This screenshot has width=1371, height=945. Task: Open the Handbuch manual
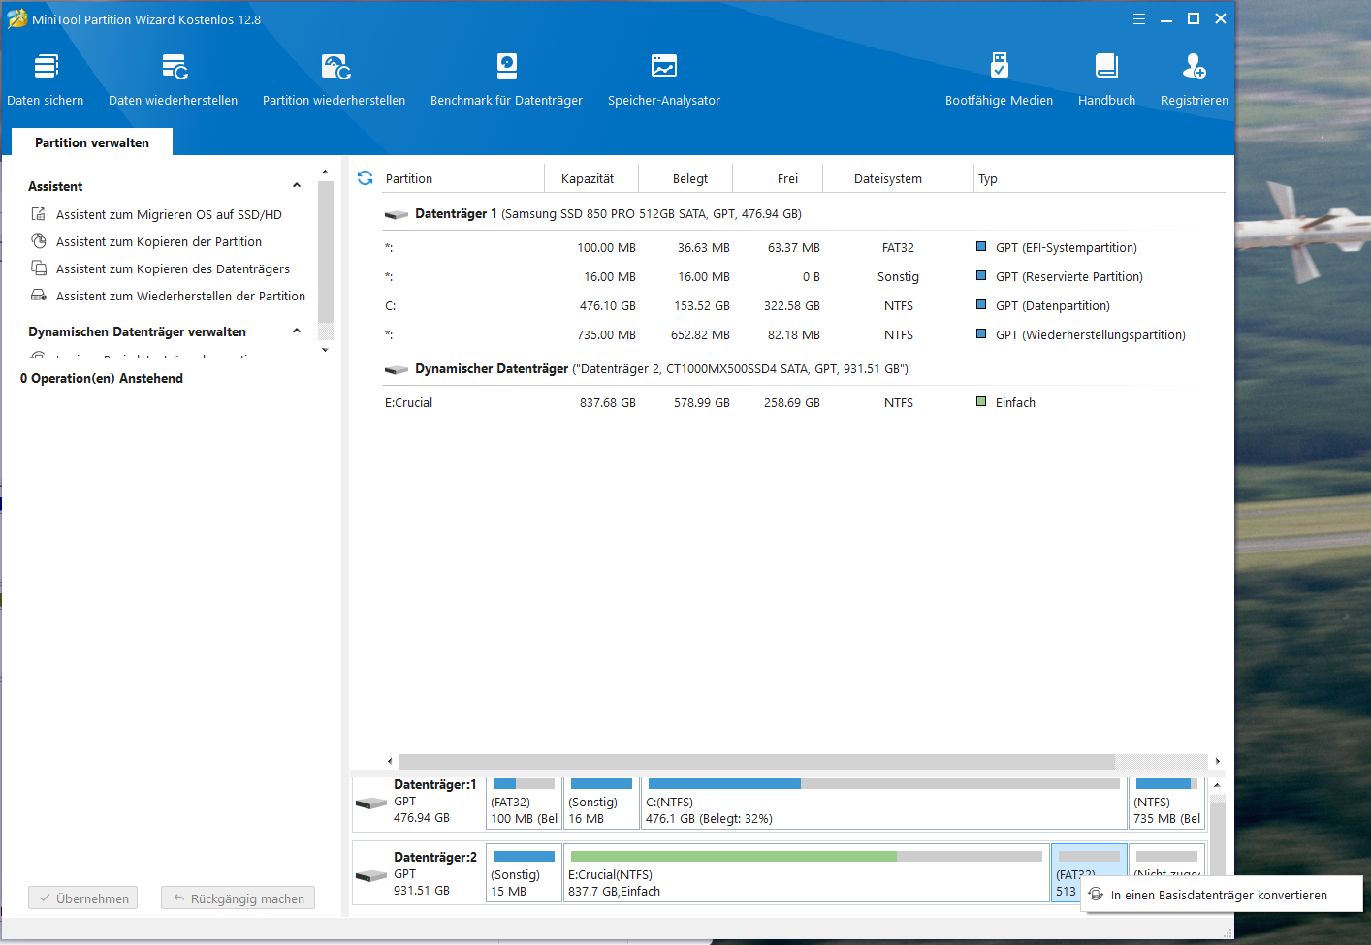point(1107,79)
